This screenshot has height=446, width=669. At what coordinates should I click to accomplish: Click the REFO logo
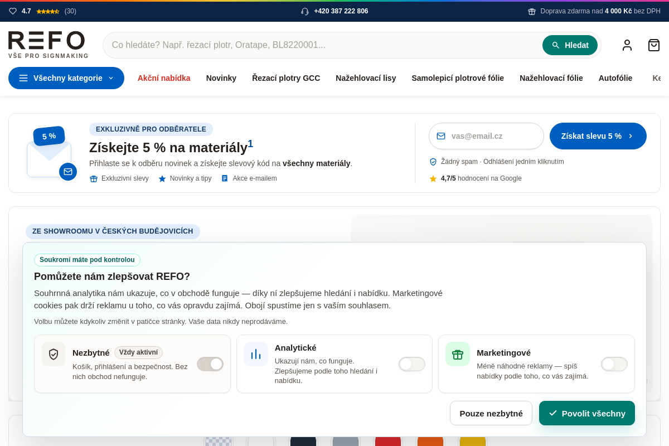49,45
